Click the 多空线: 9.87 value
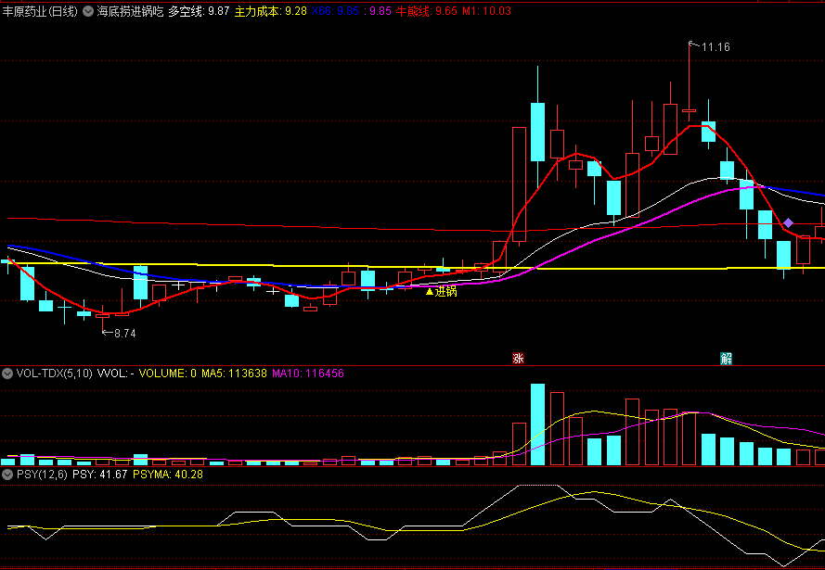The width and height of the screenshot is (825, 570). point(199,11)
